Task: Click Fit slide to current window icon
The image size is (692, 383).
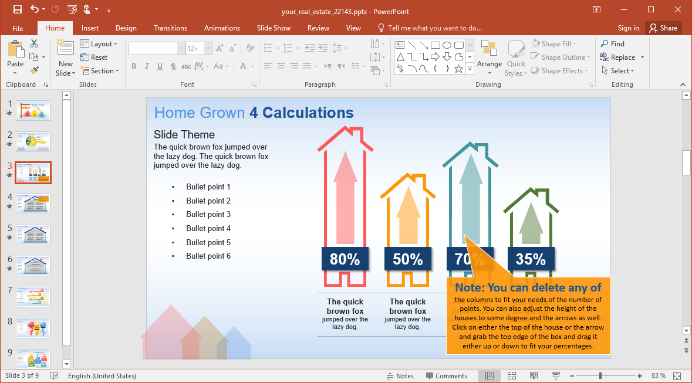Action: (x=677, y=376)
